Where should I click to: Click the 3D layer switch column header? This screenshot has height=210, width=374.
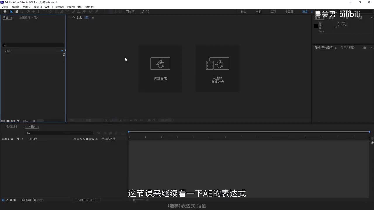coord(96,139)
